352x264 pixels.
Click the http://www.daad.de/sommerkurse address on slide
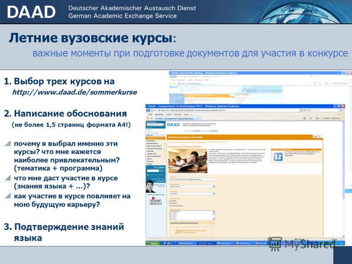[x=74, y=92]
